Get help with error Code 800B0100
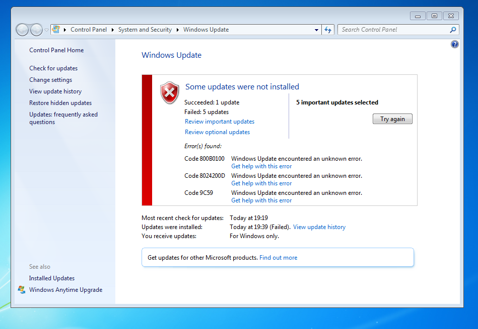The height and width of the screenshot is (329, 478). (261, 166)
